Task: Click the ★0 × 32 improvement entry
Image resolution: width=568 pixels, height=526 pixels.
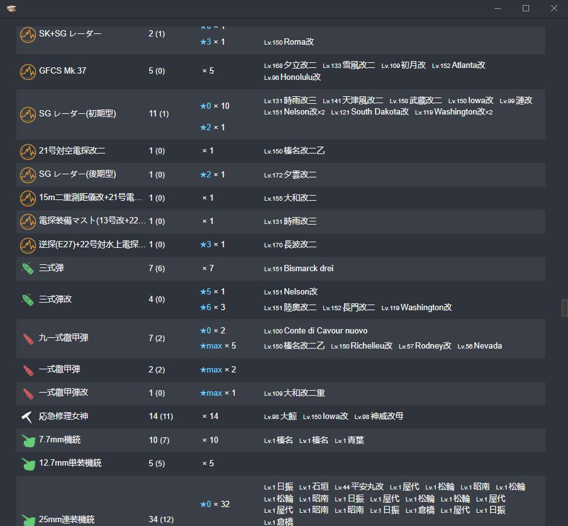Action: point(215,504)
